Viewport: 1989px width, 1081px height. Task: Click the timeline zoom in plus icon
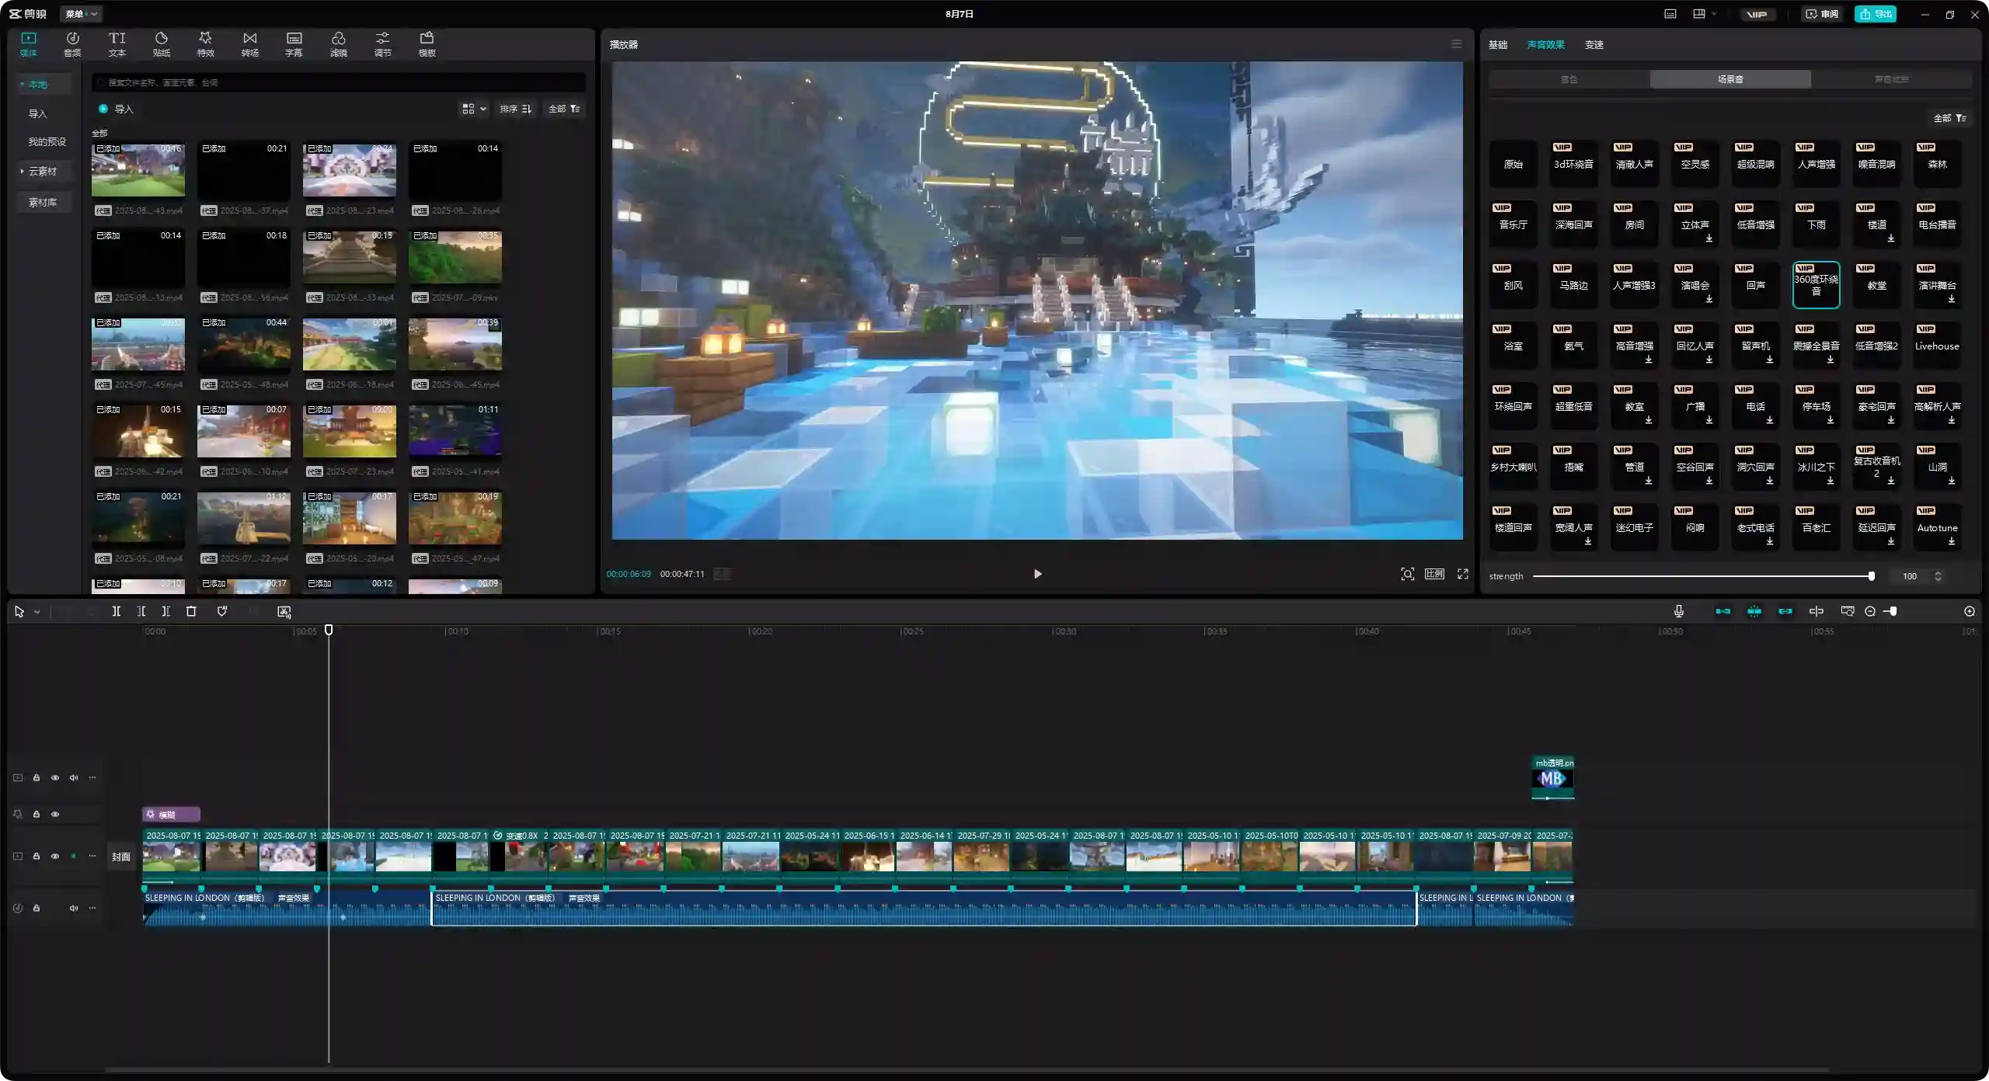coord(1970,611)
